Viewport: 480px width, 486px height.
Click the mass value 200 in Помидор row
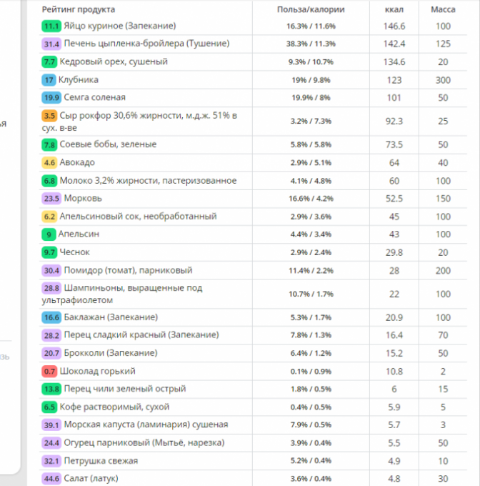443,271
